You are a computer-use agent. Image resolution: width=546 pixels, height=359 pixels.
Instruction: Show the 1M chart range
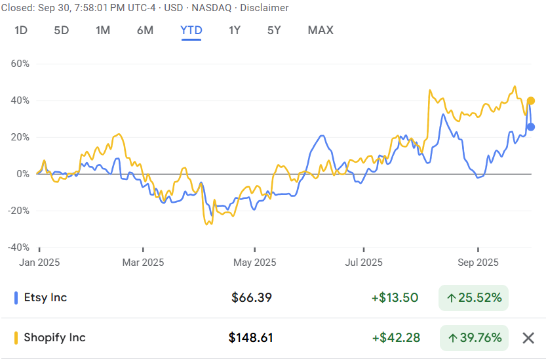[103, 30]
